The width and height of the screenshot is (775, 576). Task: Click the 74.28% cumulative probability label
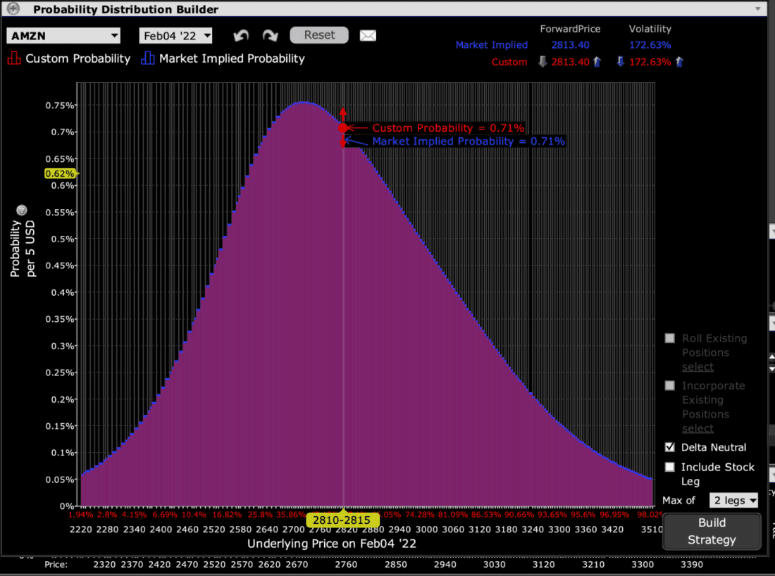tap(420, 514)
